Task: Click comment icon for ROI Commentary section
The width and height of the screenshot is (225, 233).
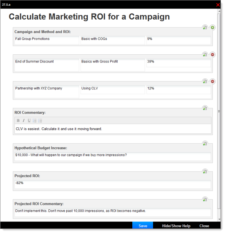Action: click(205, 108)
